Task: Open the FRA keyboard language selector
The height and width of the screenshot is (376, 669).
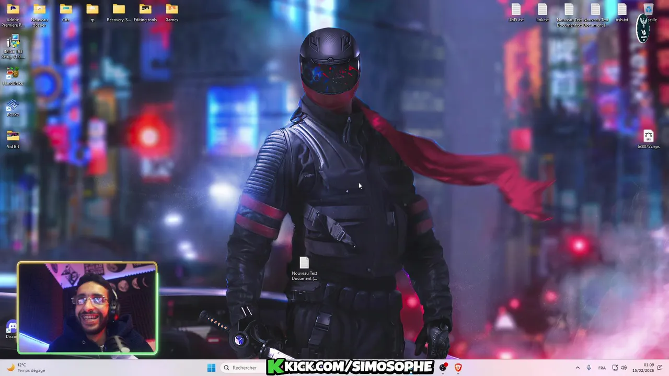Action: tap(602, 368)
